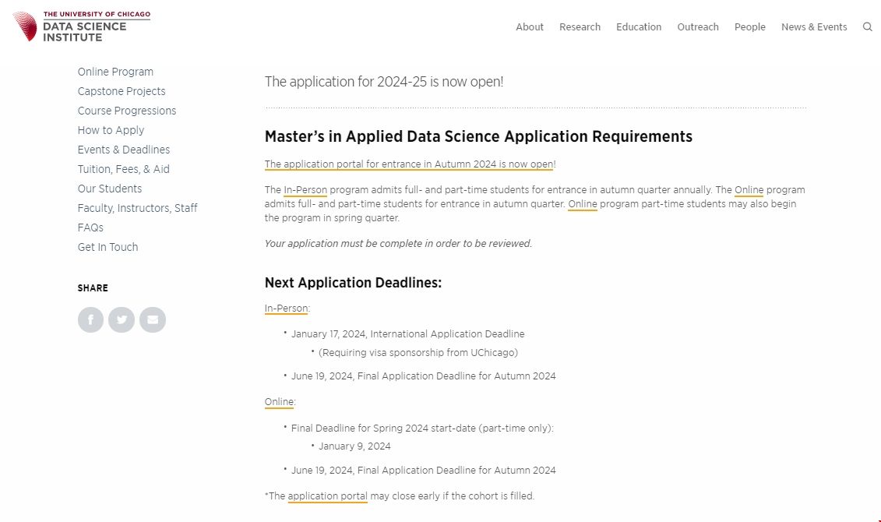Open Tuition, Fees, & Aid page
This screenshot has height=522, width=881.
[123, 169]
